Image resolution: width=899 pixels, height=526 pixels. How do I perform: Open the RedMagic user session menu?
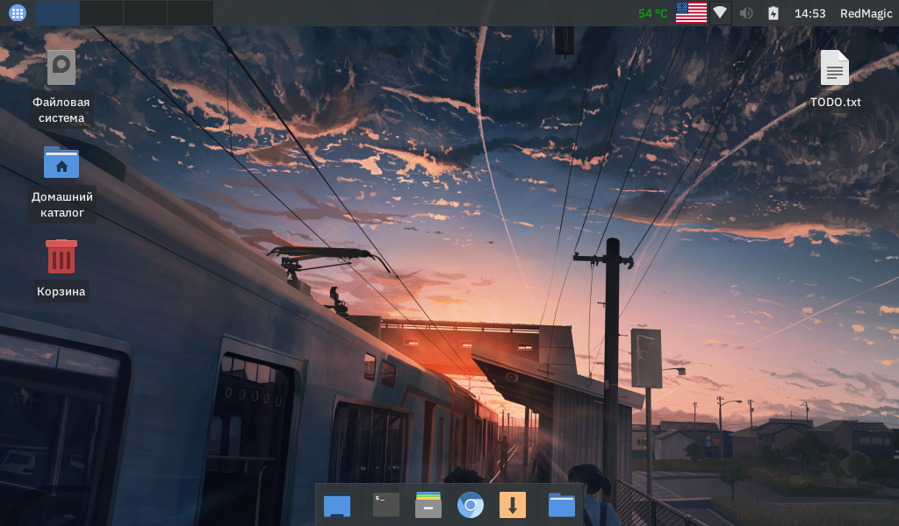(x=866, y=13)
